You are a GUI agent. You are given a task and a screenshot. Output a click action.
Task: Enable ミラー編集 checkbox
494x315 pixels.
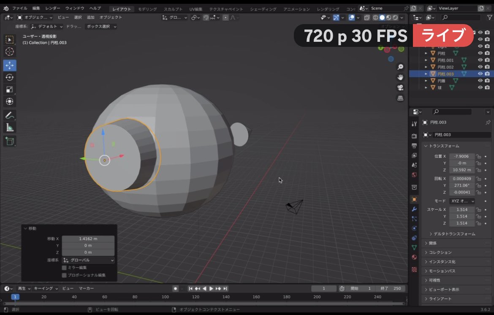point(64,268)
